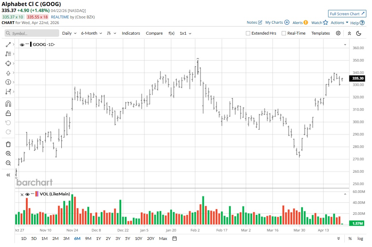Click the zoom in magnifier
This screenshot has height=247, width=372.
click(8, 154)
